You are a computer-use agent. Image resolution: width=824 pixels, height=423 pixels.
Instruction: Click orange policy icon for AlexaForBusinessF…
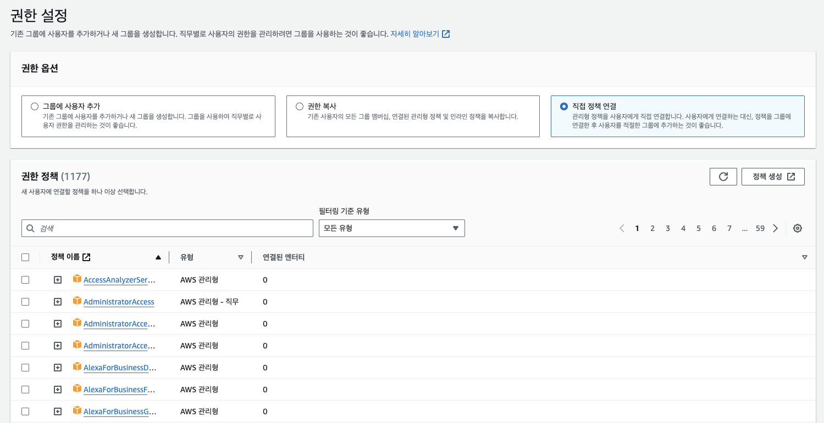coord(77,388)
